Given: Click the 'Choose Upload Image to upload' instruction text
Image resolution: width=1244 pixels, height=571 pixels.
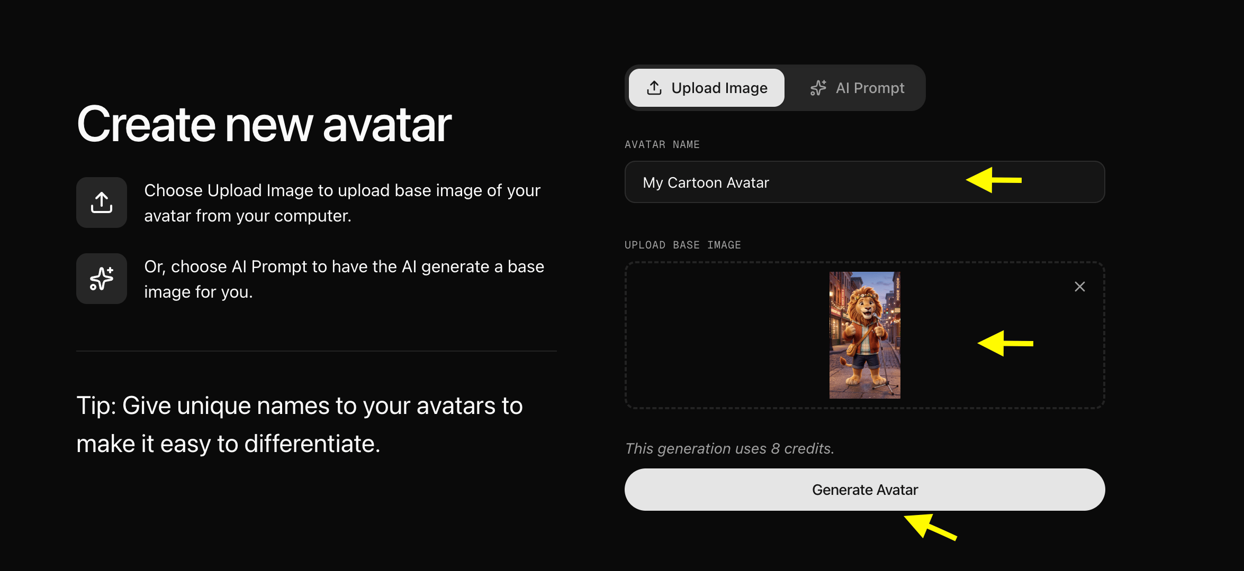Looking at the screenshot, I should coord(342,203).
